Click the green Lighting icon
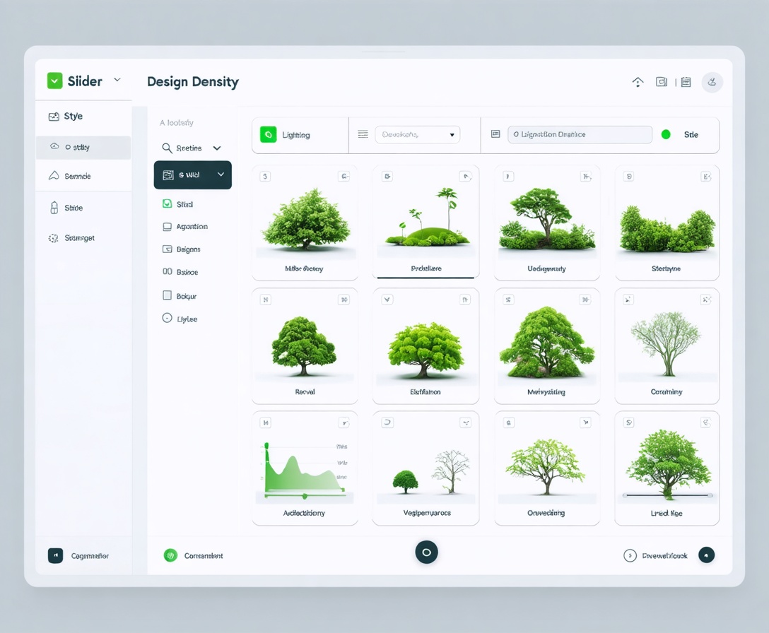The image size is (769, 633). pos(268,135)
